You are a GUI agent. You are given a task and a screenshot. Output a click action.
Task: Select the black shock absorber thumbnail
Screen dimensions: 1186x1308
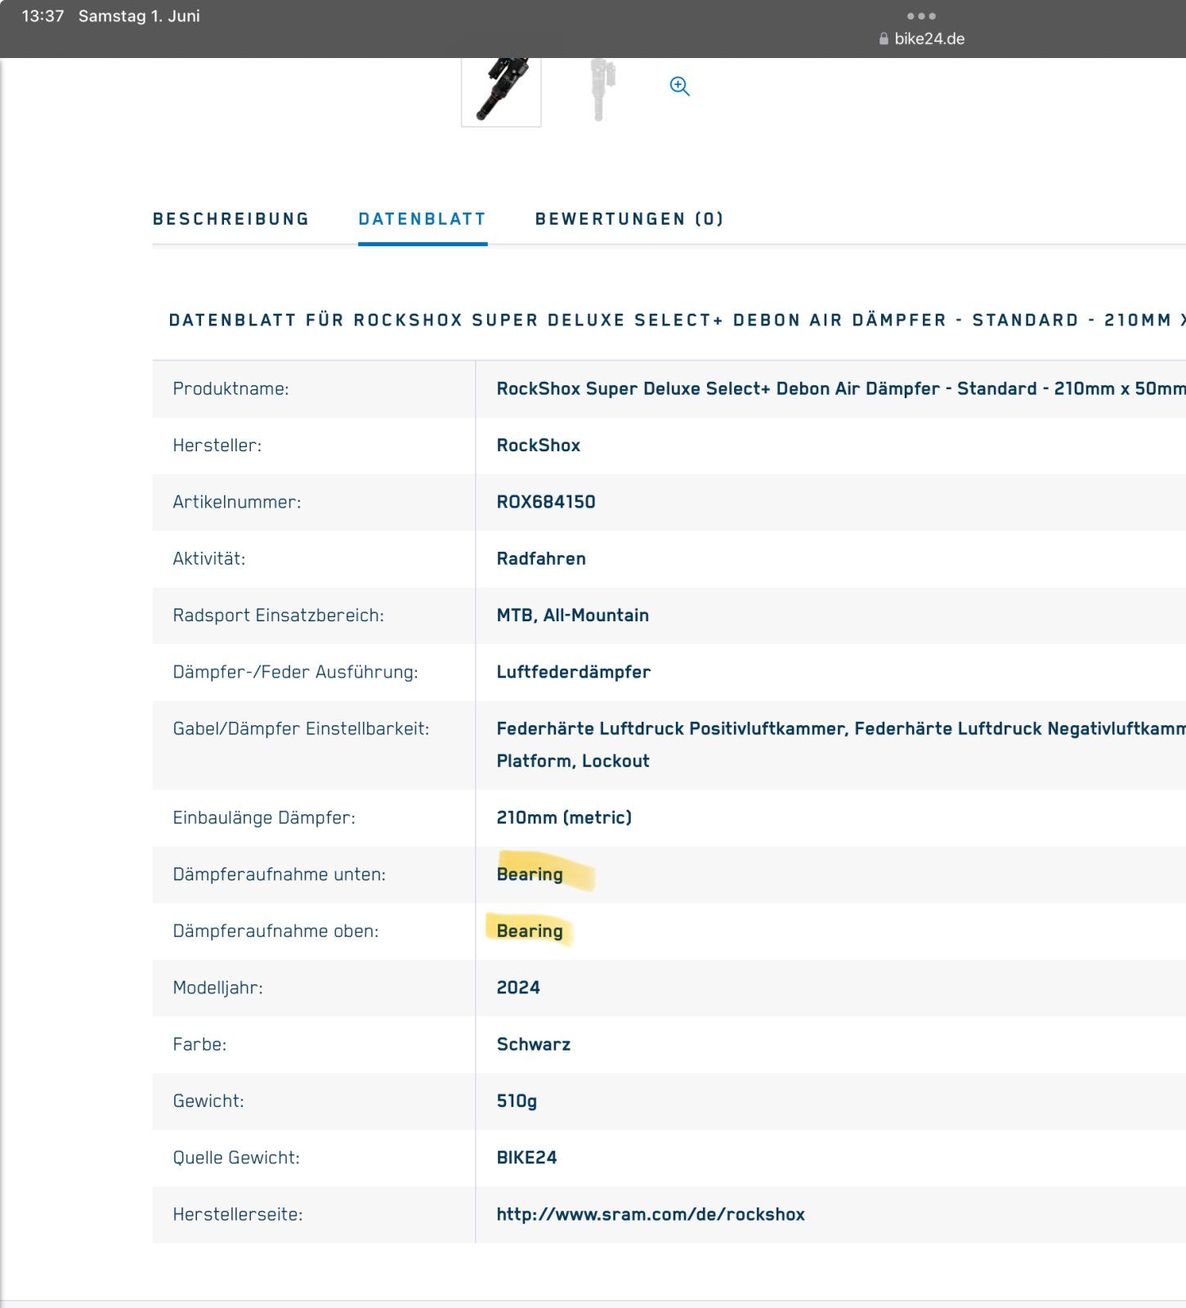(501, 90)
